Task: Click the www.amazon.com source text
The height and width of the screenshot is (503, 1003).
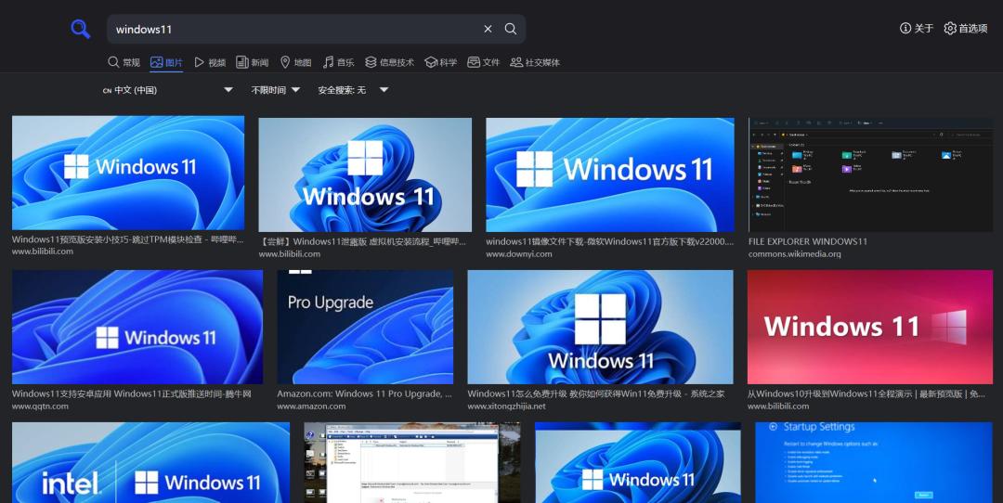Action: pyautogui.click(x=311, y=406)
